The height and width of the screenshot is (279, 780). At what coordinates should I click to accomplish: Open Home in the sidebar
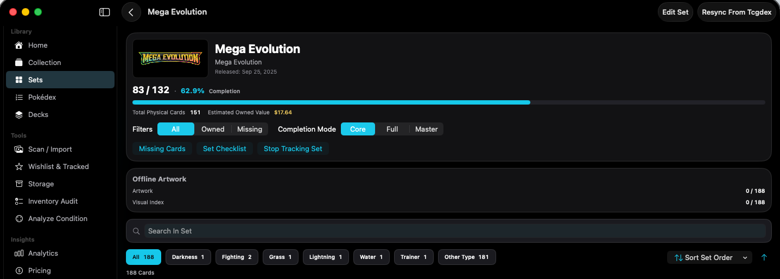(60, 45)
